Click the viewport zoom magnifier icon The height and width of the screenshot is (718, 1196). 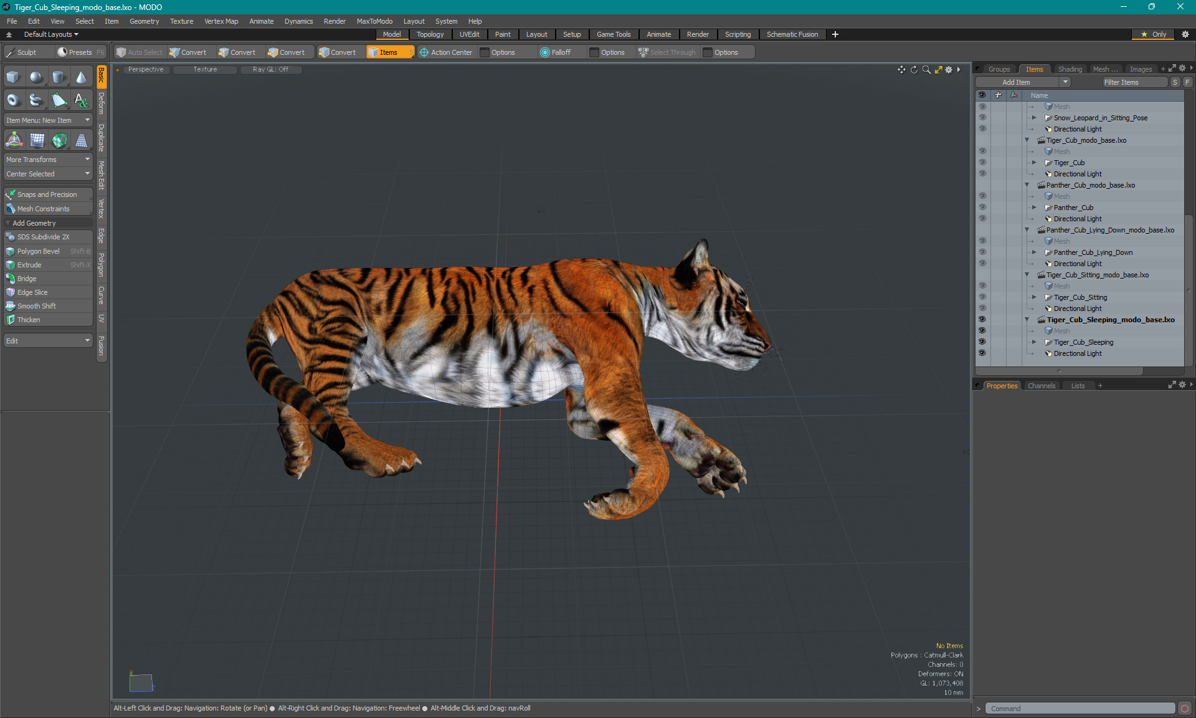pyautogui.click(x=926, y=70)
